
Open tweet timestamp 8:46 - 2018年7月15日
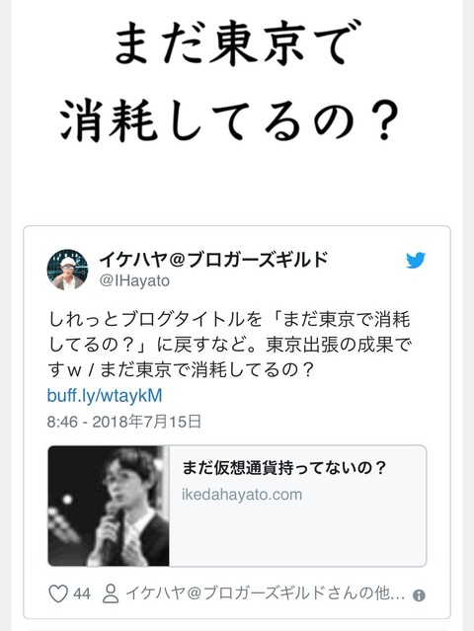124,422
